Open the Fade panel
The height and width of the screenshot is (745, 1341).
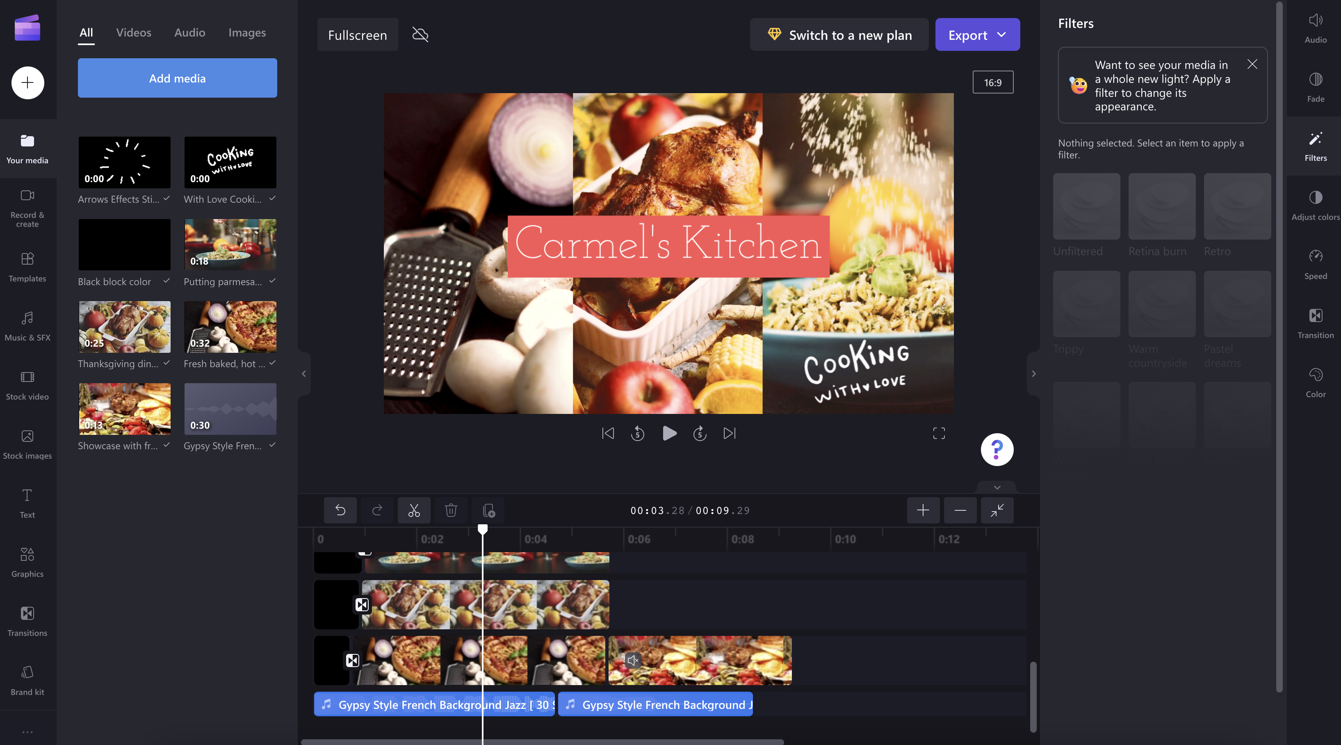coord(1316,85)
